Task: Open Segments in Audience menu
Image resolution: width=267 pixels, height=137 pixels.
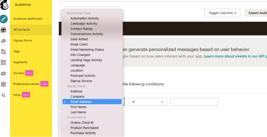Action: point(20,62)
